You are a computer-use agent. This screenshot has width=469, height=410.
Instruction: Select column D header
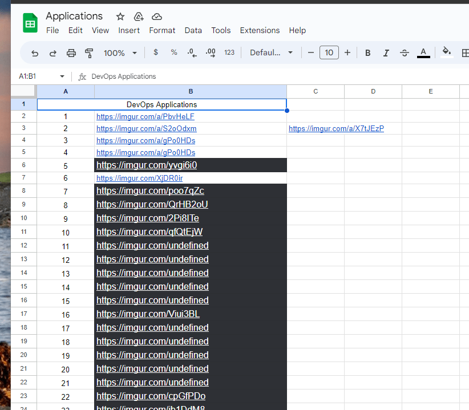(373, 91)
